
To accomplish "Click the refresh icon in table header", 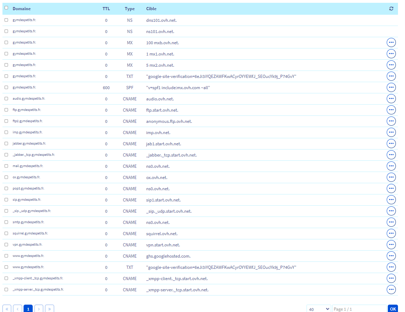I will [391, 9].
